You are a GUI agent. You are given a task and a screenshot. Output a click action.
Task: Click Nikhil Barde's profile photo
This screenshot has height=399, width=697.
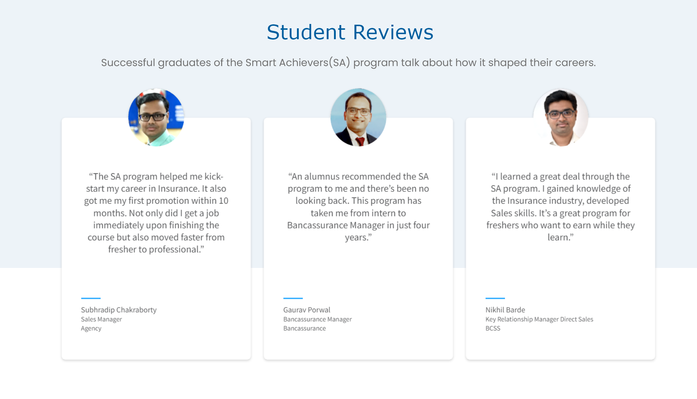pyautogui.click(x=561, y=117)
